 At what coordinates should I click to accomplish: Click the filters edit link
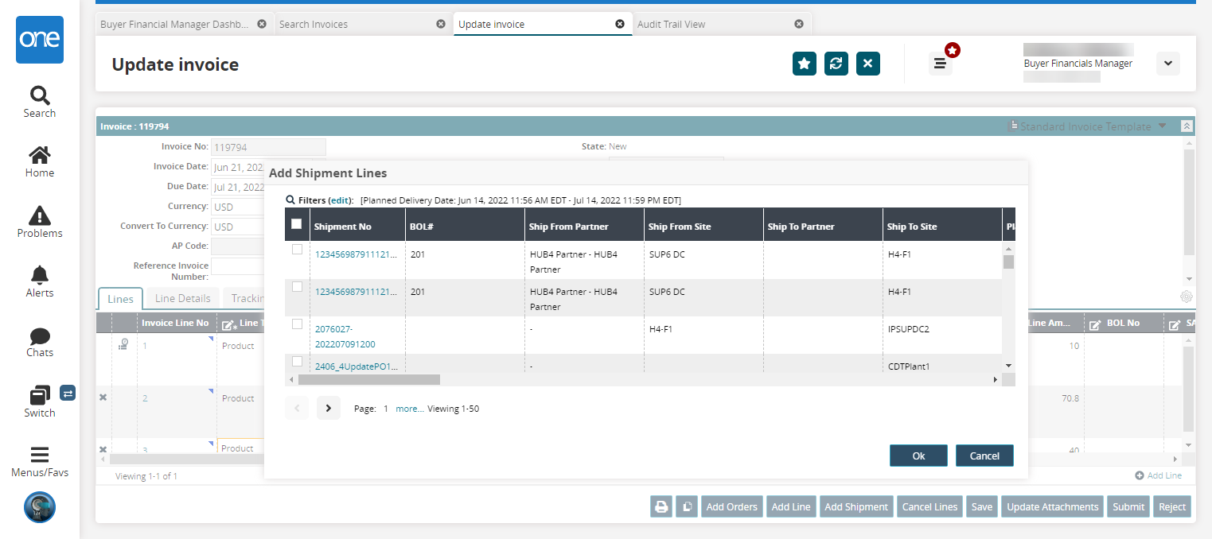tap(340, 200)
